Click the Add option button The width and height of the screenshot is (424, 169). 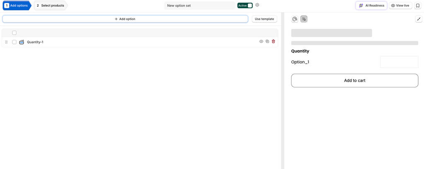(x=125, y=19)
